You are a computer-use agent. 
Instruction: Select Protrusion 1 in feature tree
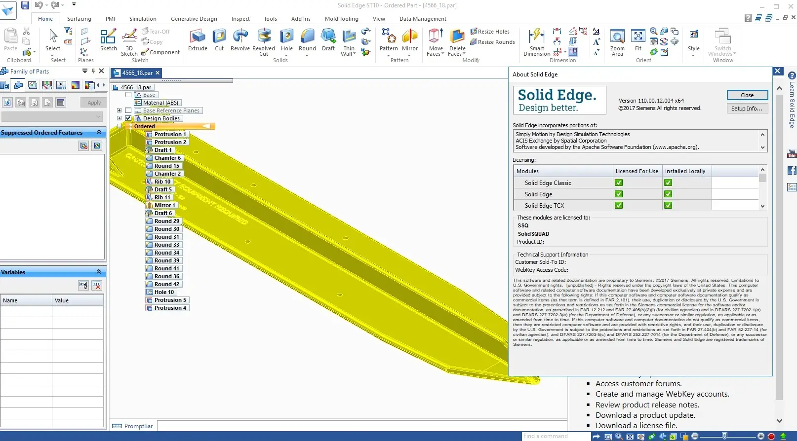(166, 134)
